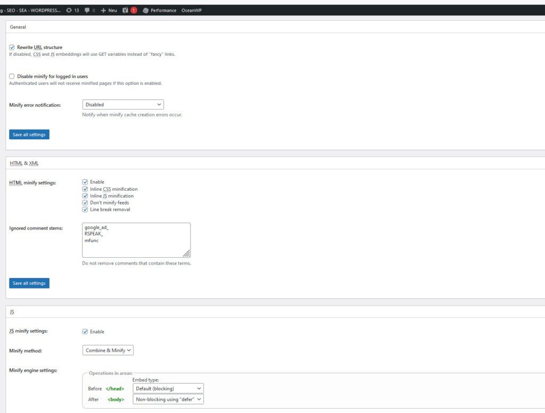
Task: Click the JS minify settings label
Action: coord(28,331)
